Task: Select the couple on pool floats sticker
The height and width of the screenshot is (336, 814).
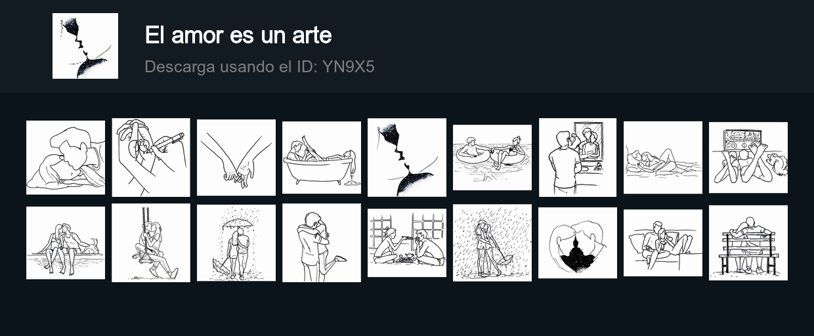Action: [x=492, y=157]
